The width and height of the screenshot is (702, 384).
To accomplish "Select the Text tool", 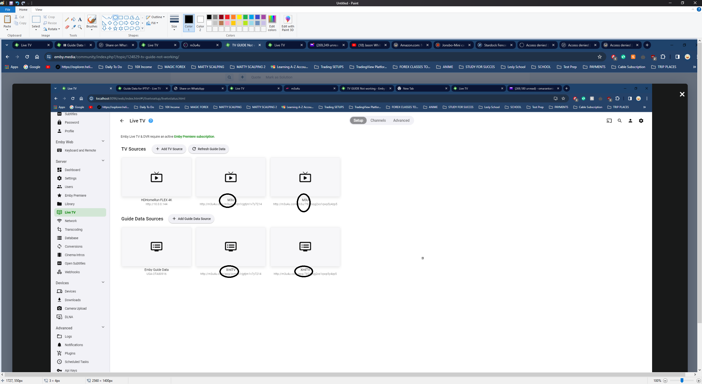I will pyautogui.click(x=80, y=19).
